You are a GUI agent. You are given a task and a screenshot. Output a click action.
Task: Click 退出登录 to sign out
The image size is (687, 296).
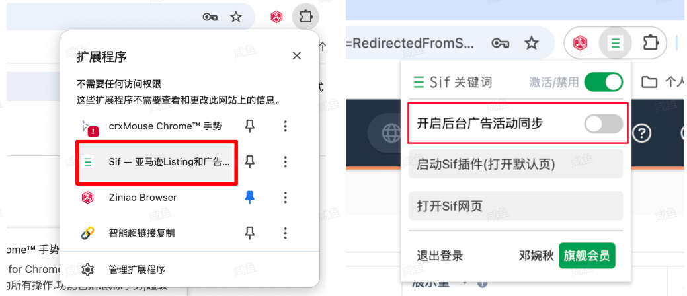coord(440,256)
